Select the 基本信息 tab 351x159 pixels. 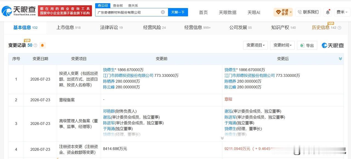[x=25, y=27]
